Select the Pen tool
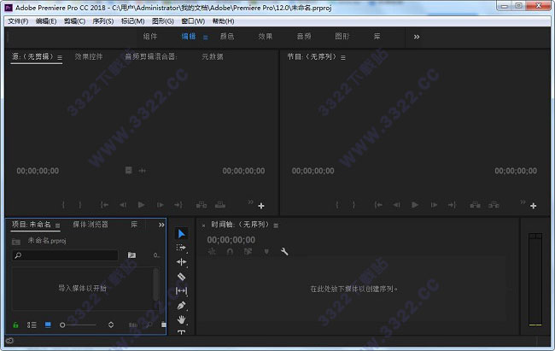555x351 pixels. 181,305
